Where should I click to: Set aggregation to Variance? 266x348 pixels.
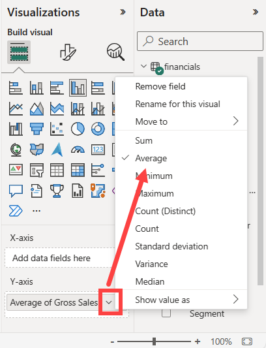[x=181, y=264]
